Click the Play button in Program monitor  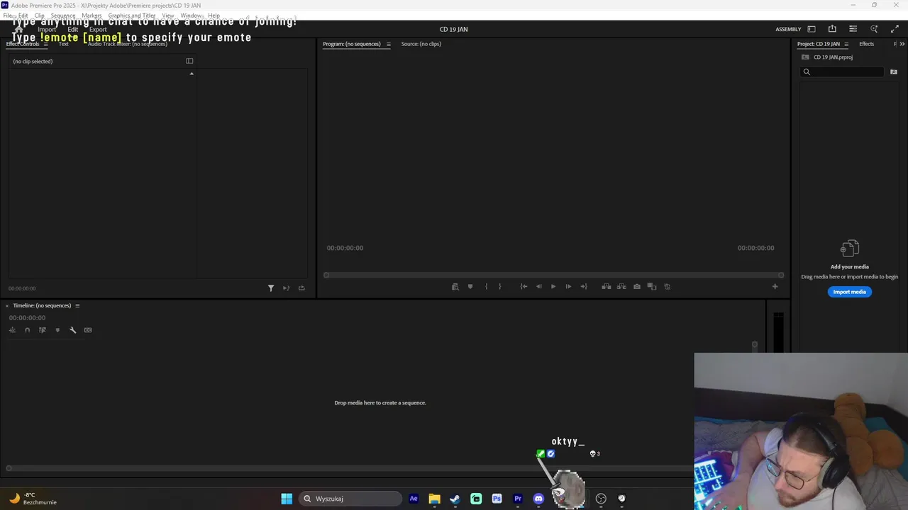click(x=553, y=287)
